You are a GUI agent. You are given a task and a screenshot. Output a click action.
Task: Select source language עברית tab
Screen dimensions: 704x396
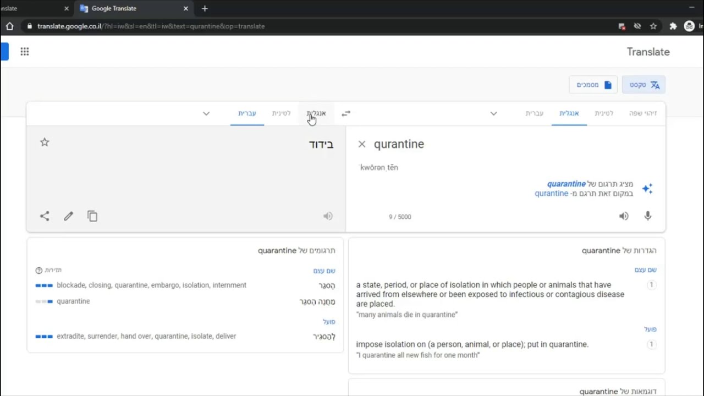(534, 113)
